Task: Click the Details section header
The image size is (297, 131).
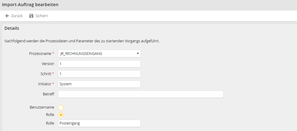Action: (x=12, y=28)
